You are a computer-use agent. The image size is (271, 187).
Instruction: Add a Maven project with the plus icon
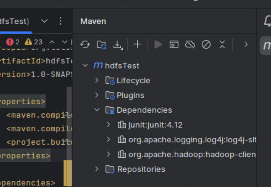(x=137, y=44)
